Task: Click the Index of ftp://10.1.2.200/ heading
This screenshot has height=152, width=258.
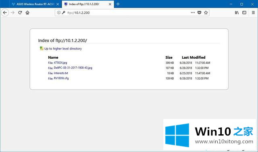Action: (62, 41)
